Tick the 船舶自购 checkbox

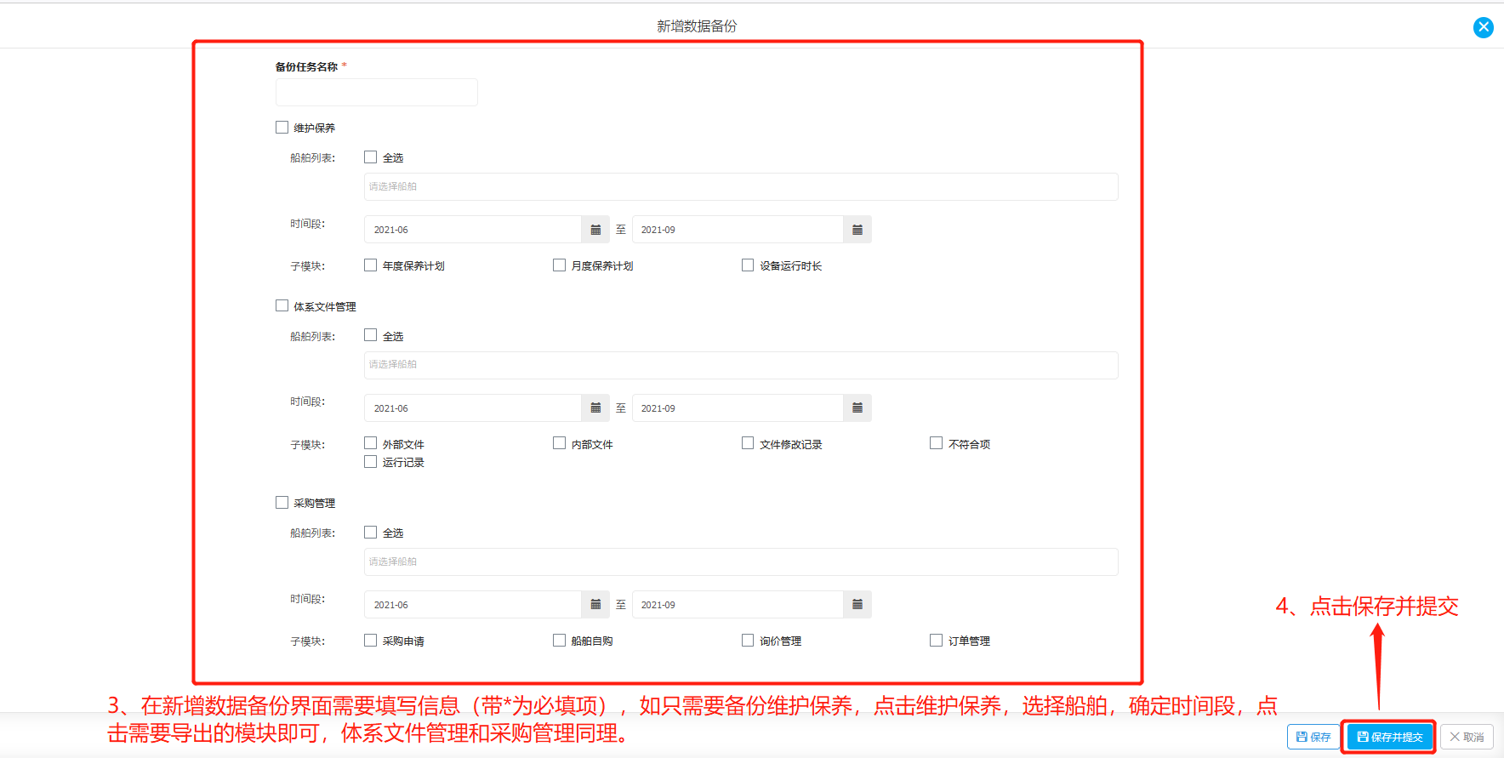pos(559,641)
